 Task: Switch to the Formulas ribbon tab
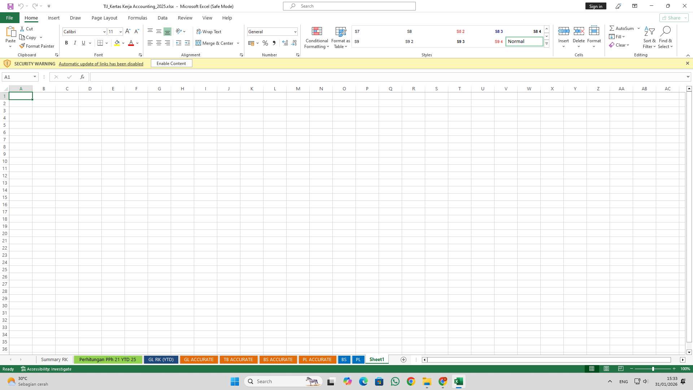pyautogui.click(x=138, y=18)
